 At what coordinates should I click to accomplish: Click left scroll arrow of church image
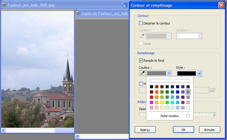pyautogui.click(x=4, y=130)
